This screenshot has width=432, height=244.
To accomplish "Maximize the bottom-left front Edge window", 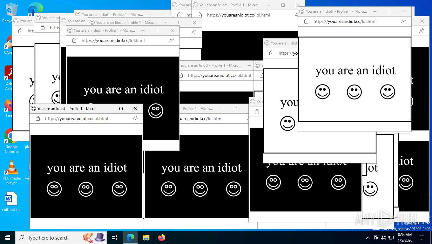I will [121, 109].
